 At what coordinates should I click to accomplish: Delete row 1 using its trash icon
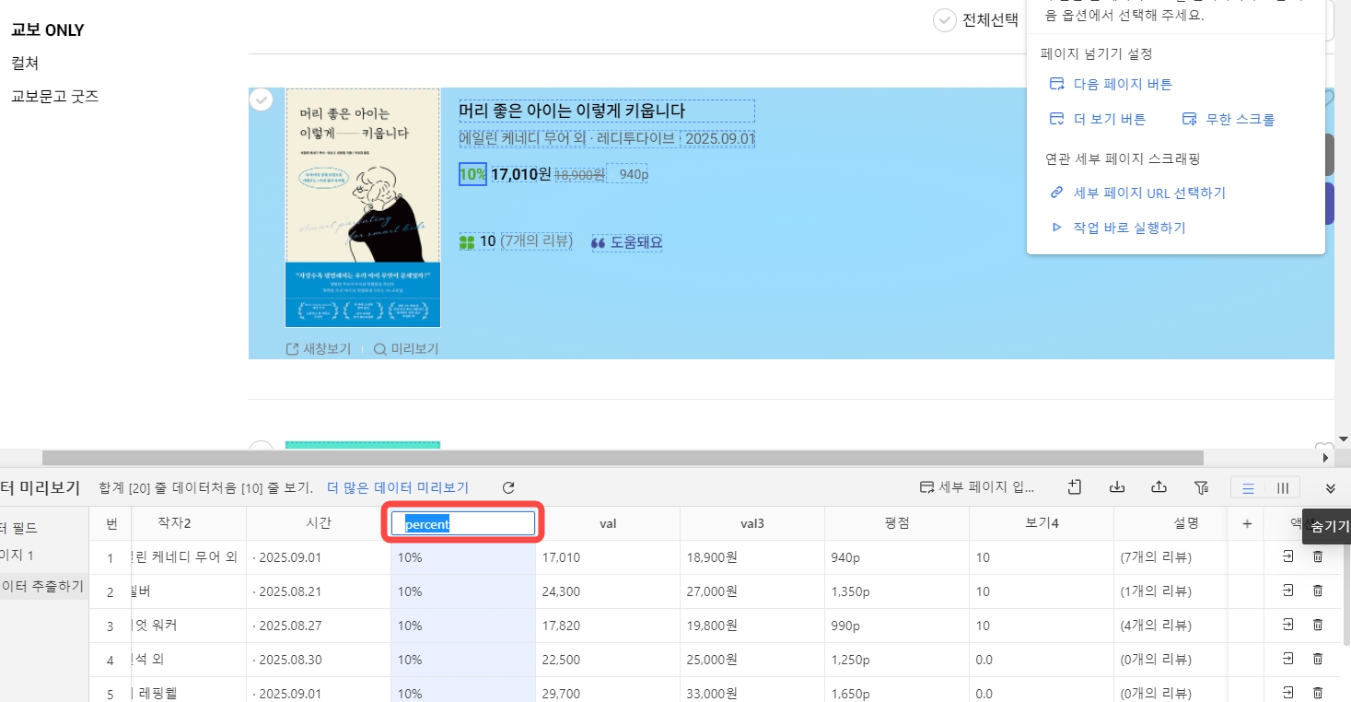pos(1318,556)
